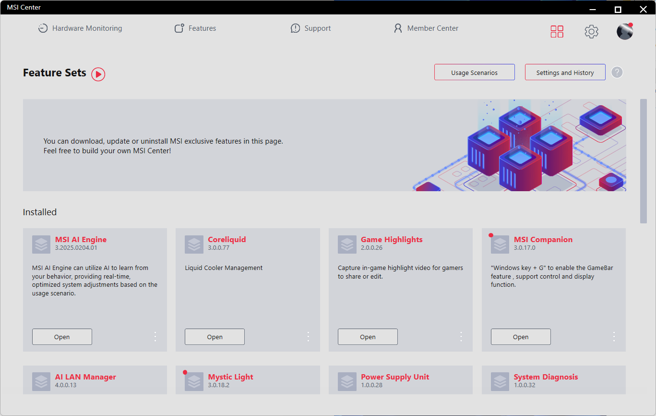Switch to the Member Center tab
The height and width of the screenshot is (416, 656).
tap(426, 28)
